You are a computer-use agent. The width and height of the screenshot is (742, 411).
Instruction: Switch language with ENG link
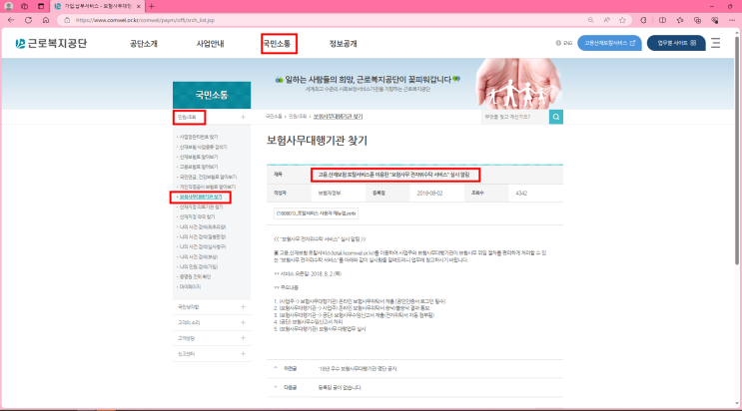564,43
